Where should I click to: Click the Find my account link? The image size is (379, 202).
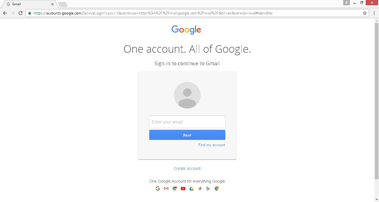click(x=211, y=145)
